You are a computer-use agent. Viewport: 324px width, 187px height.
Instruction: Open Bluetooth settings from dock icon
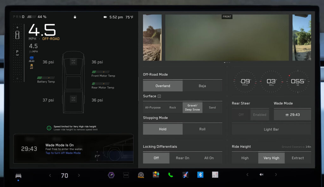[x=200, y=175]
